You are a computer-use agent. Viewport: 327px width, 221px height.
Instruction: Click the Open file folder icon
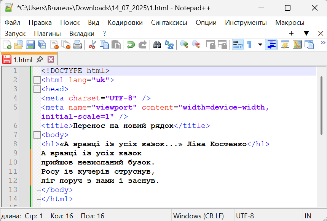tap(18, 45)
